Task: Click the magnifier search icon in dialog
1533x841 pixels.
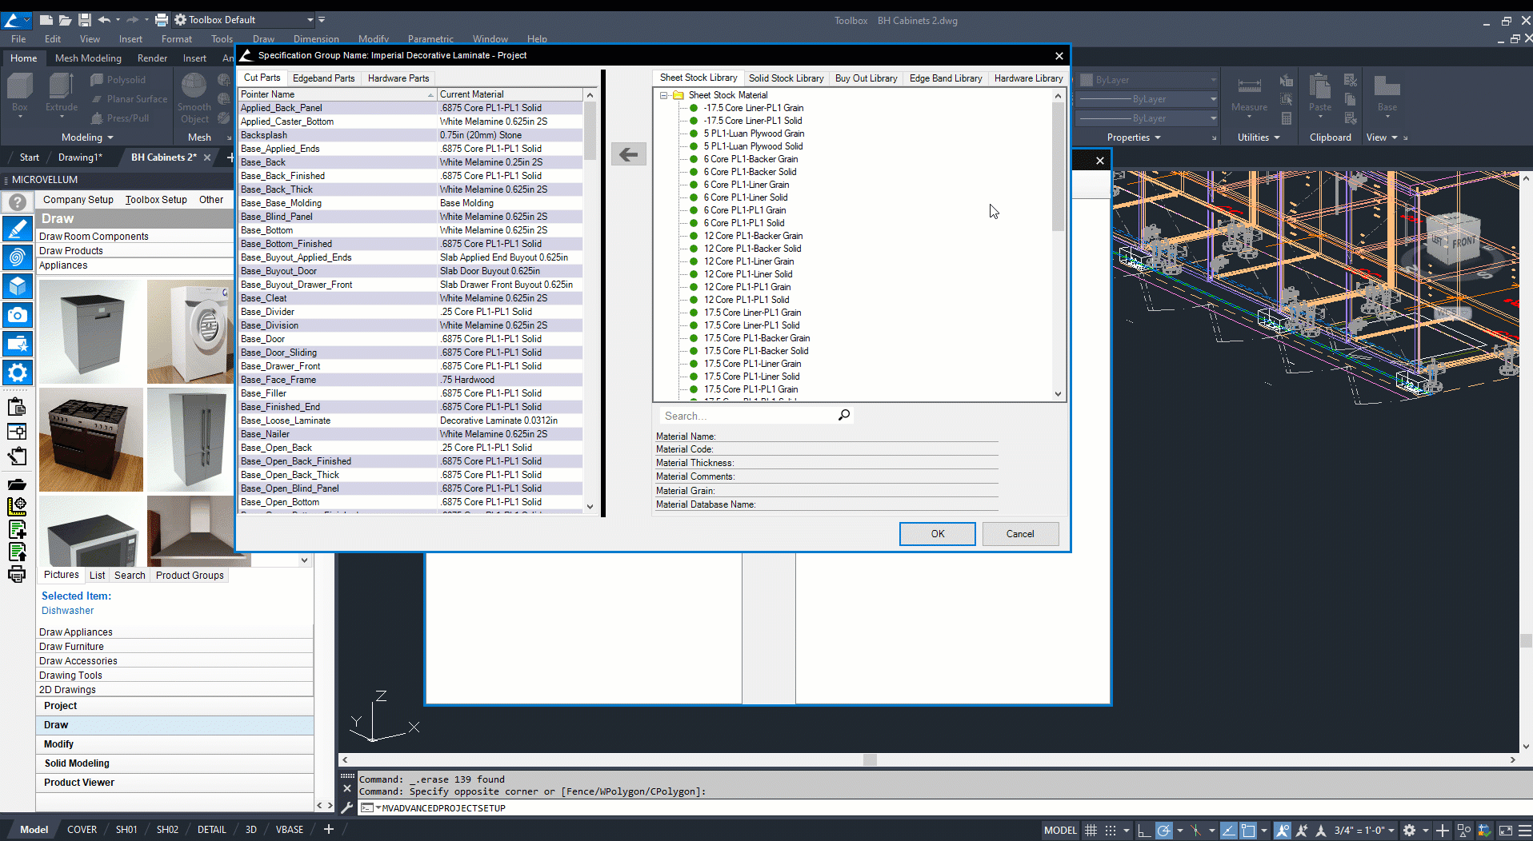Action: (x=843, y=415)
